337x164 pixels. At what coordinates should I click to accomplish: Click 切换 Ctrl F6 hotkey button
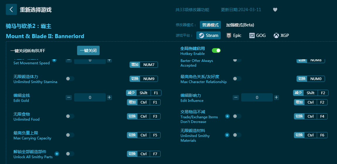[x=311, y=135]
